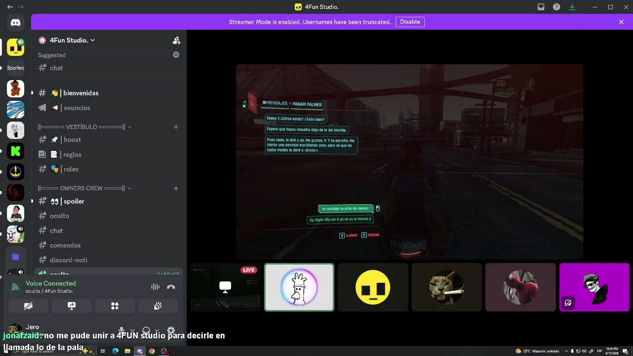Open input device options arrow beside microphone

[x=132, y=330]
